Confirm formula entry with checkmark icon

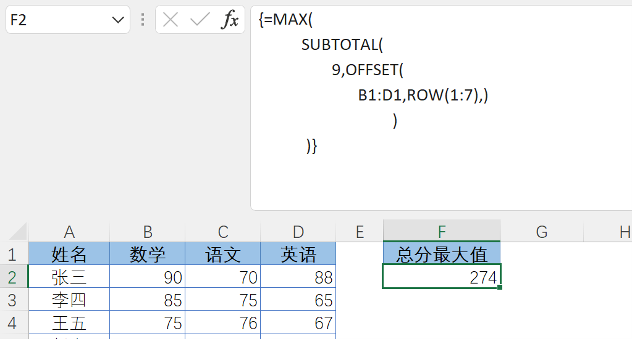(x=200, y=19)
